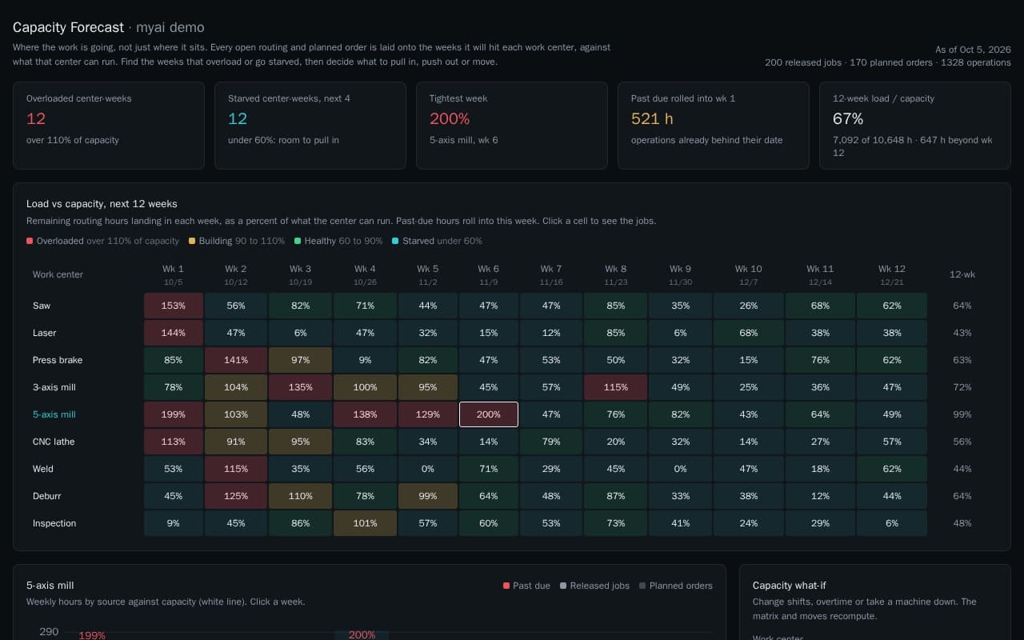Select the Saw work center row label

click(x=42, y=306)
